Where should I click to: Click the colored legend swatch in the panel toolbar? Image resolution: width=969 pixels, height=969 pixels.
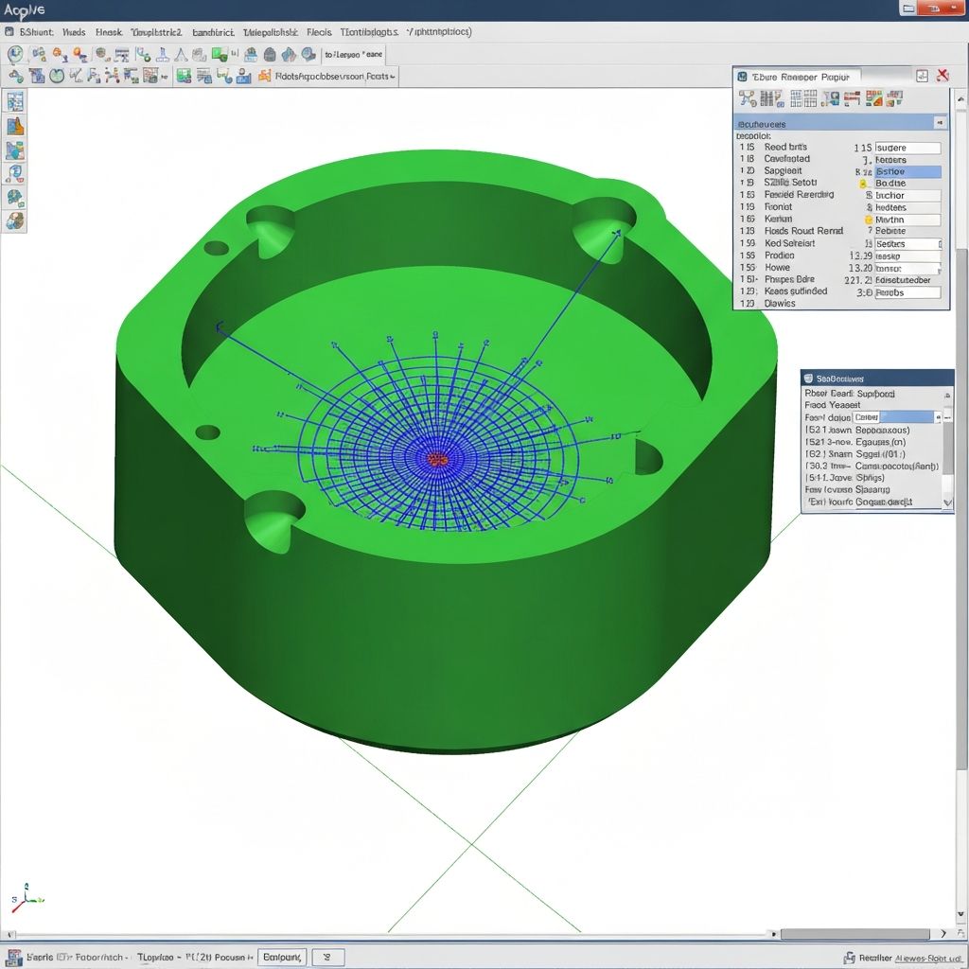pyautogui.click(x=875, y=98)
